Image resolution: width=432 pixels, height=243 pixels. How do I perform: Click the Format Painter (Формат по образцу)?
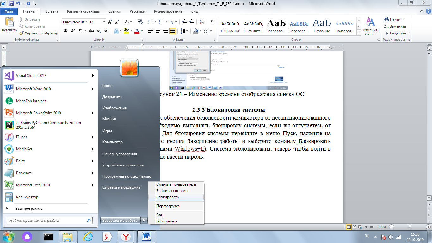38,33
